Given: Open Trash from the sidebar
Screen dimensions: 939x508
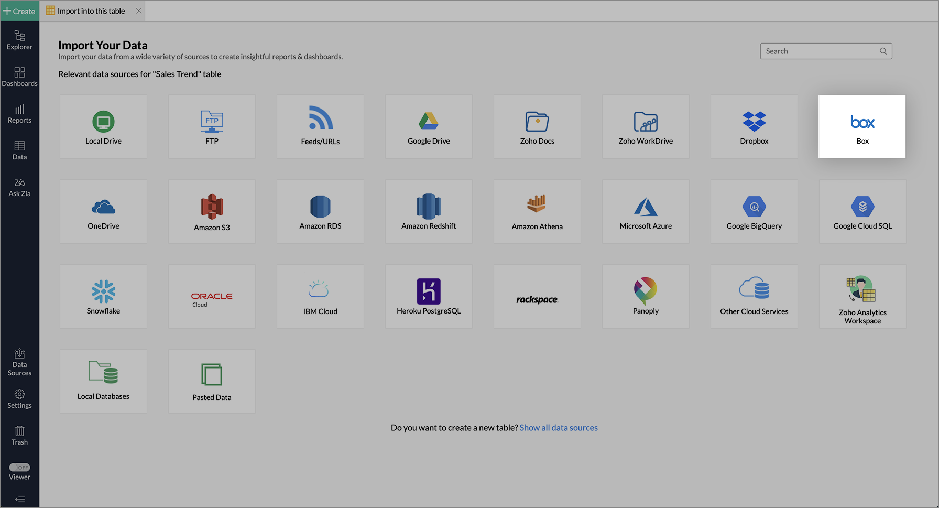Looking at the screenshot, I should coord(19,435).
